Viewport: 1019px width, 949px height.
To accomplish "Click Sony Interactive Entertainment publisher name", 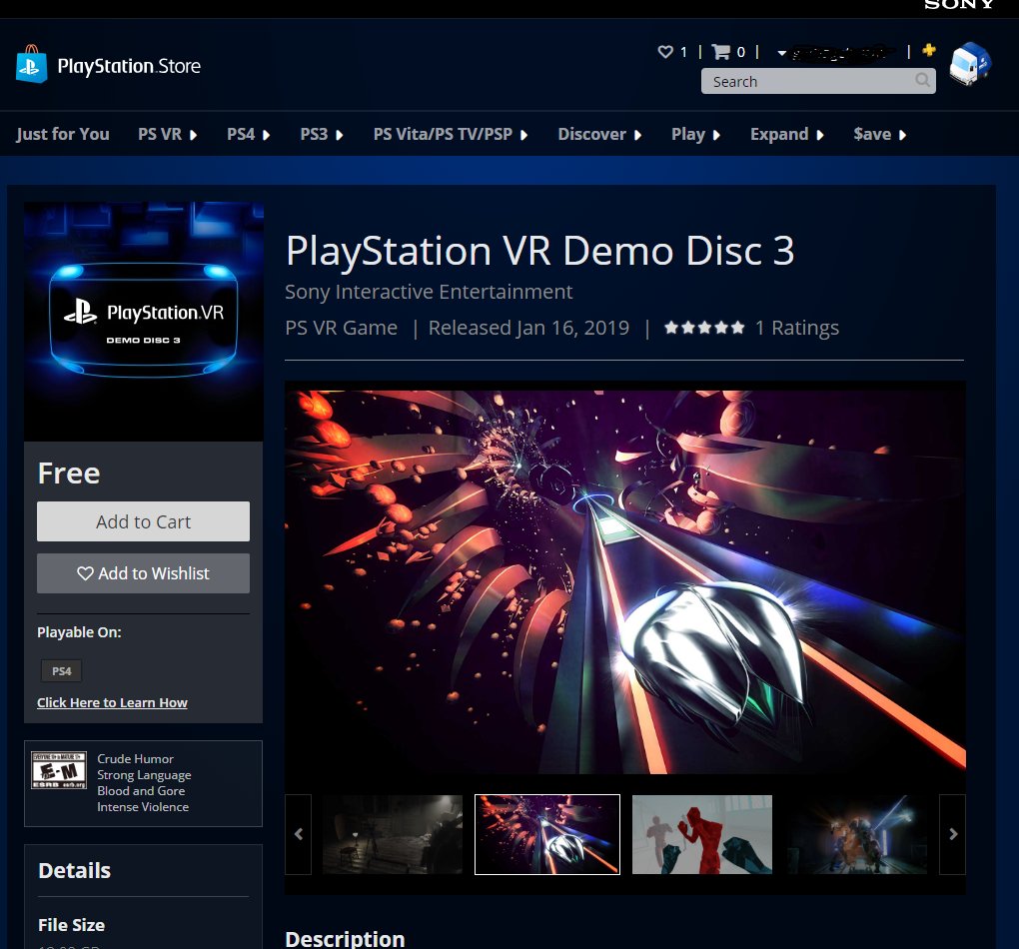I will click(429, 292).
